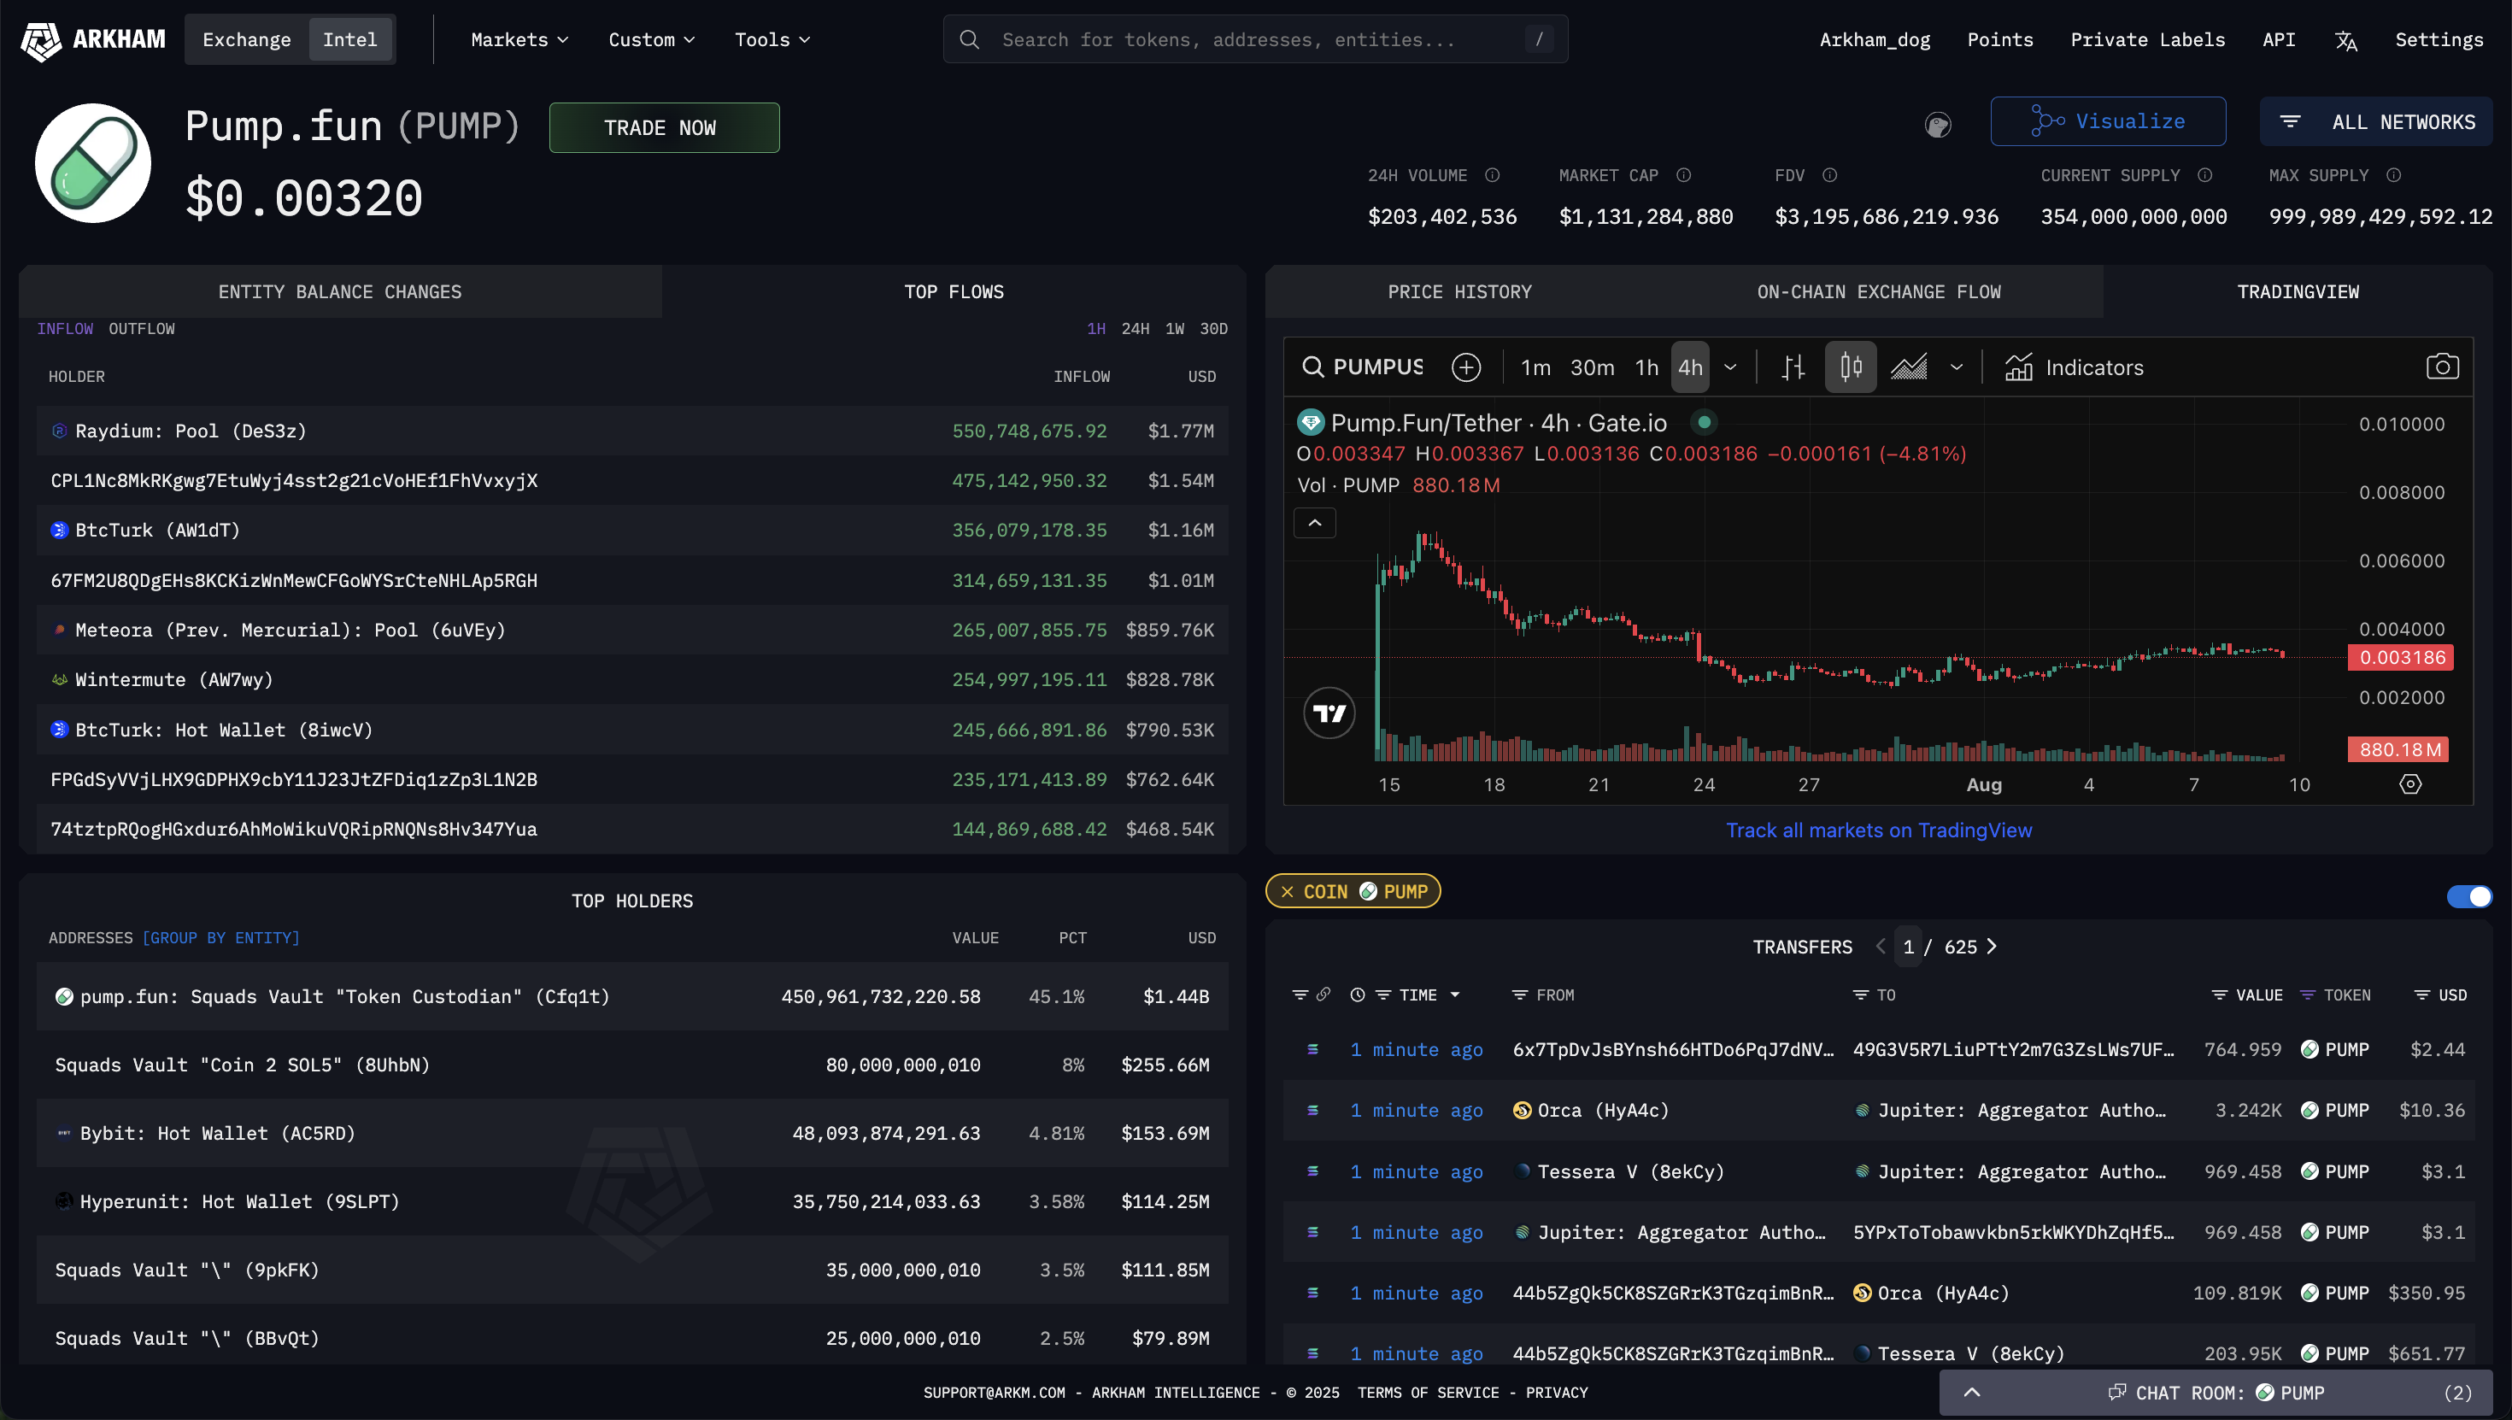
Task: Open the language translation icon
Action: pyautogui.click(x=2346, y=40)
